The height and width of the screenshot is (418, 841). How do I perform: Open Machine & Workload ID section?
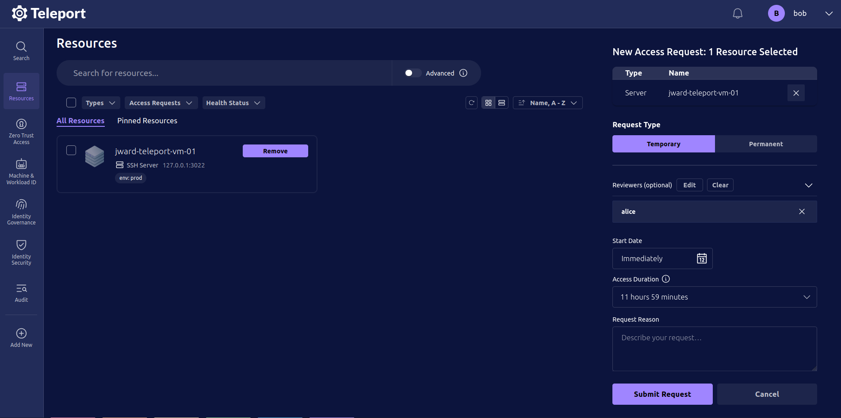click(x=21, y=171)
